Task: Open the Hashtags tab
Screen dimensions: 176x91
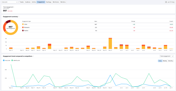Action: coord(49,2)
